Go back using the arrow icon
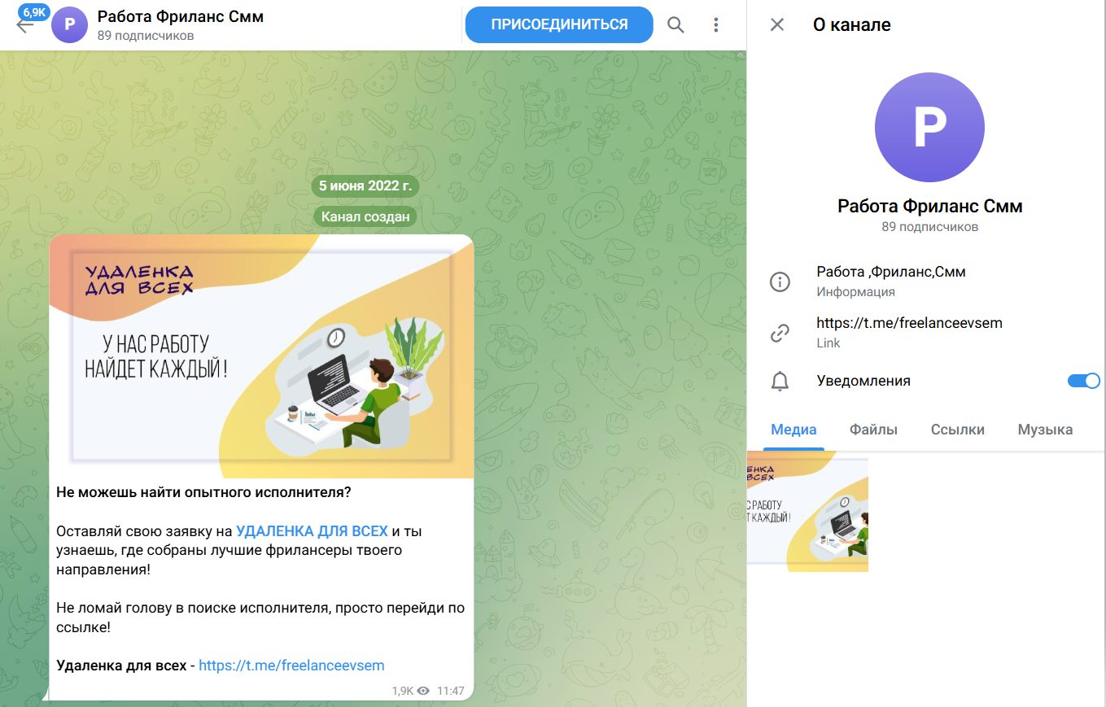Image resolution: width=1106 pixels, height=707 pixels. coord(24,24)
